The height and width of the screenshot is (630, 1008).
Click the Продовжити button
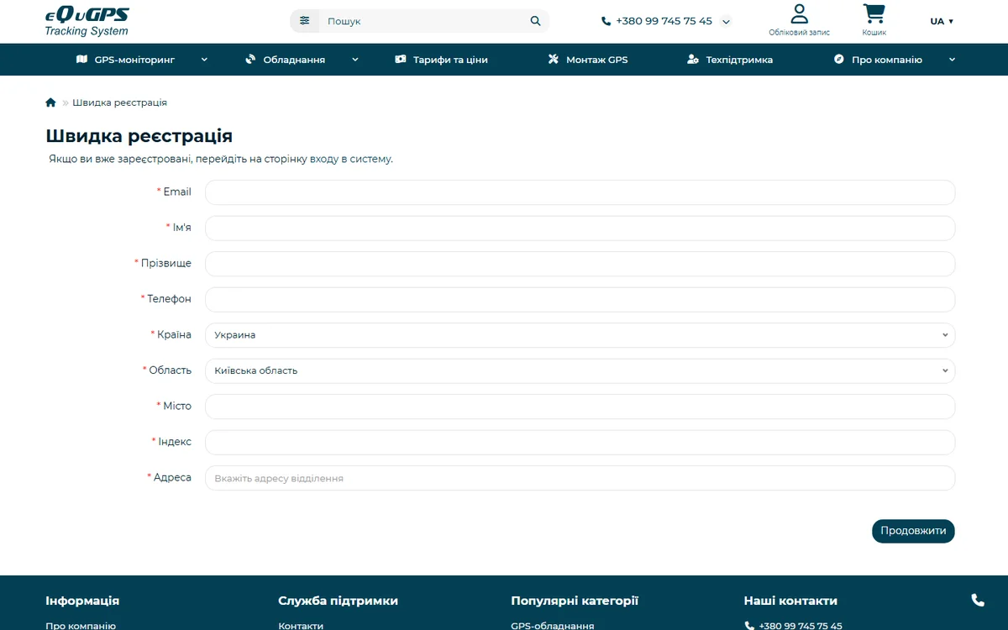pyautogui.click(x=913, y=531)
